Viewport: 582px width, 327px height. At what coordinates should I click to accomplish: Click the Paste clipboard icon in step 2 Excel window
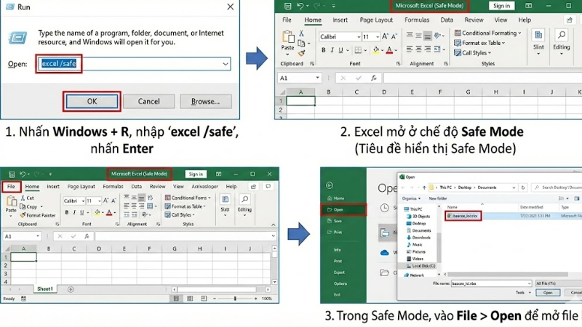pyautogui.click(x=287, y=37)
